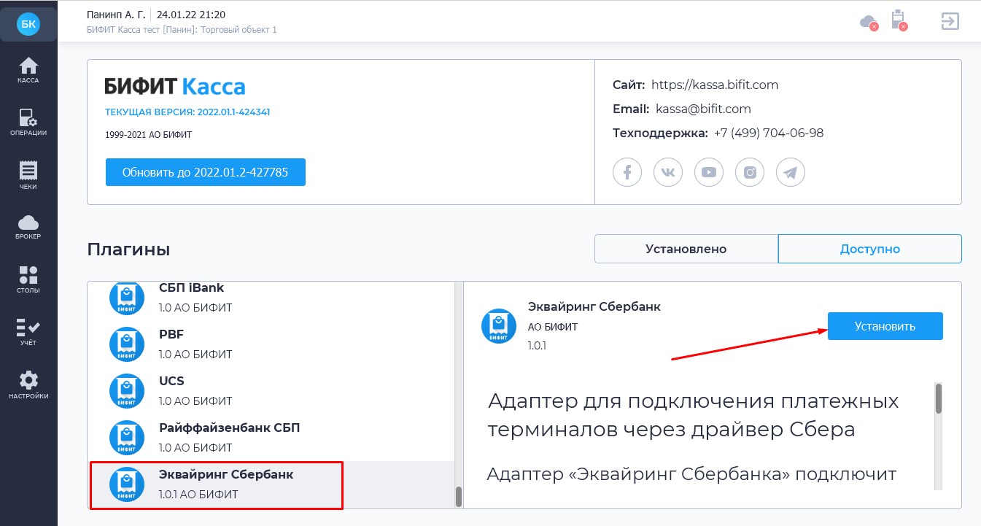981x526 pixels.
Task: Click the plugin description scrollbar thumb
Action: click(x=939, y=398)
